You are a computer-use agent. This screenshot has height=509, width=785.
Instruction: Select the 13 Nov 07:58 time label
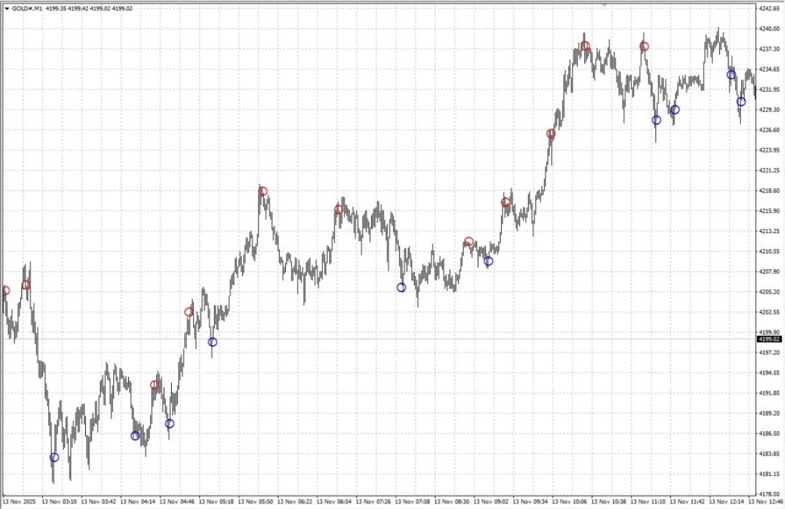[x=413, y=502]
